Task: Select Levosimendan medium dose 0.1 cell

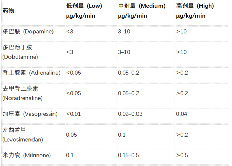Action: (146, 137)
